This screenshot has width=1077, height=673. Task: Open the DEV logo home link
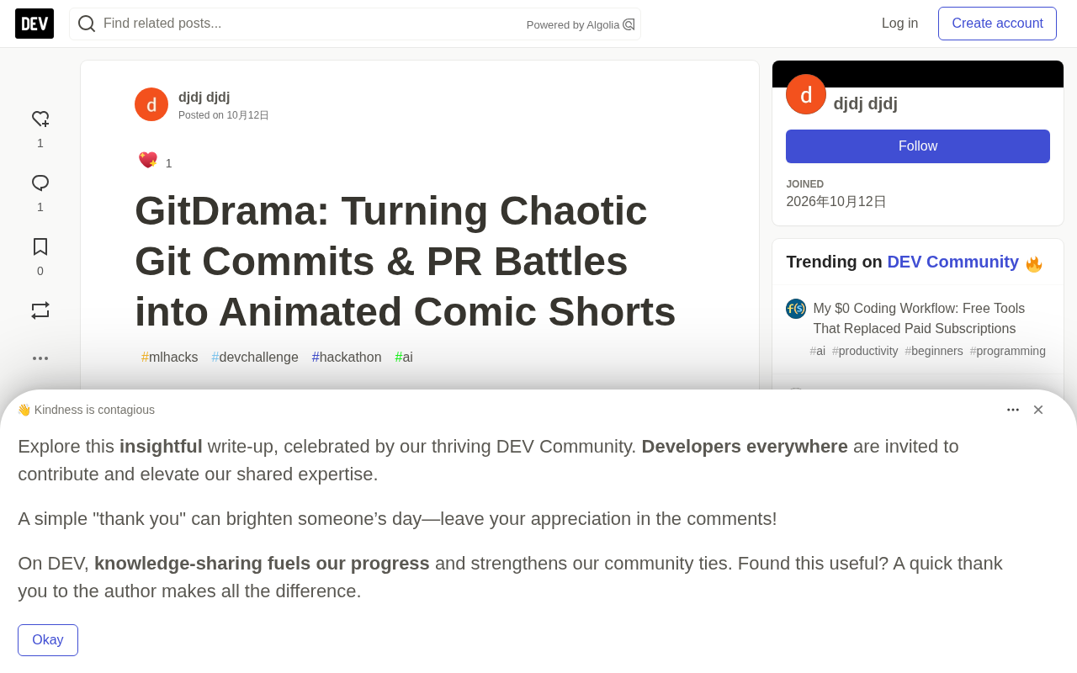coord(34,24)
